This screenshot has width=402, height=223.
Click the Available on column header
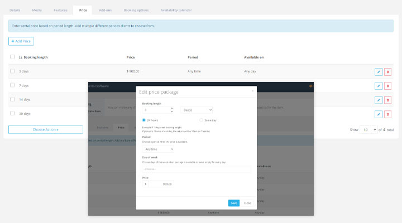(254, 57)
